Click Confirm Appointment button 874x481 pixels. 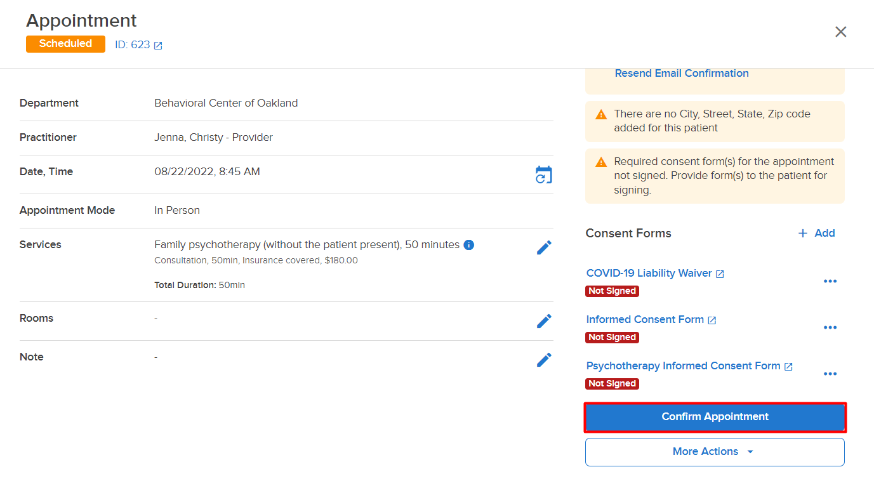(x=715, y=417)
